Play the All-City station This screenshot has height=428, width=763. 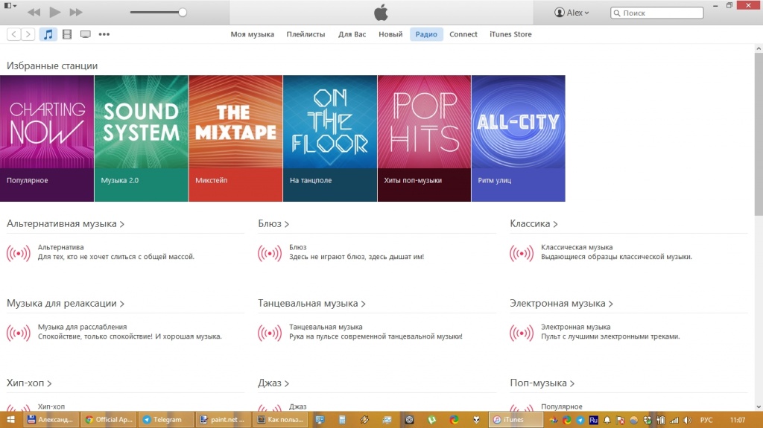[519, 138]
